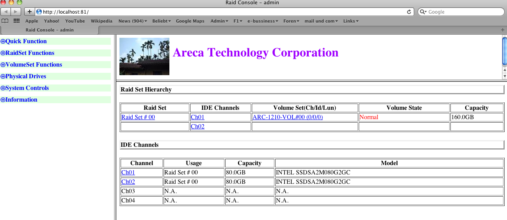Open the News (904) bookmark dropdown

[x=133, y=21]
